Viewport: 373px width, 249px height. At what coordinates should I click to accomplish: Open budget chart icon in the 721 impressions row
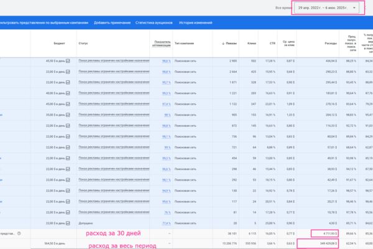pyautogui.click(x=68, y=148)
